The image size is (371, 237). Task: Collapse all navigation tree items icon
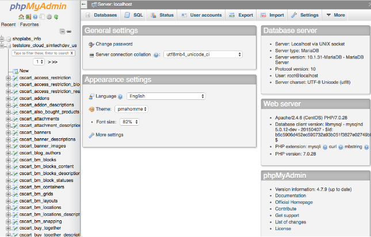coord(62,32)
